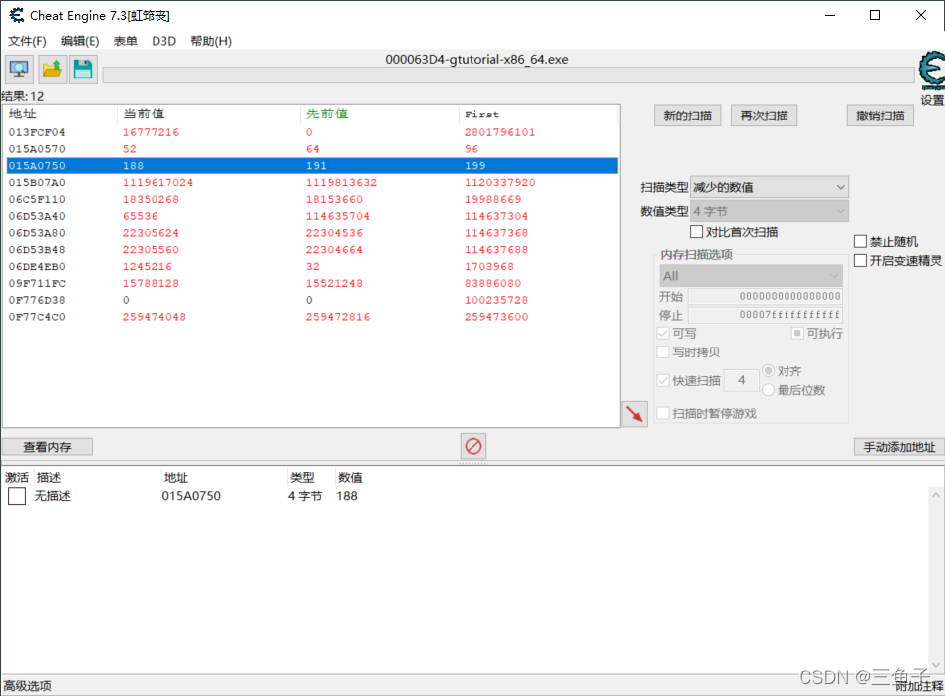Click the 手动添加地址 button
Screen dimensions: 945x696
pyautogui.click(x=899, y=447)
